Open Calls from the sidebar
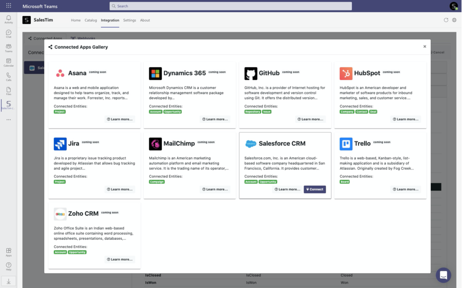Viewport: 462px width, 288px height. click(x=9, y=77)
